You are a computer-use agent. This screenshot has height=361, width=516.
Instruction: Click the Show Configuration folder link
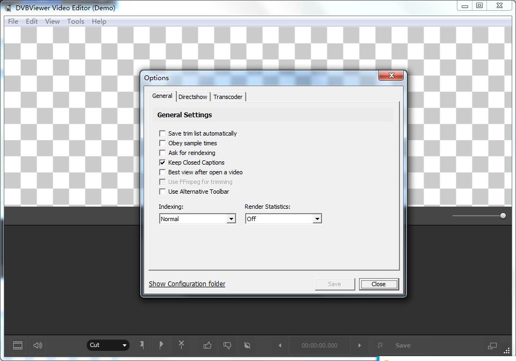point(187,284)
